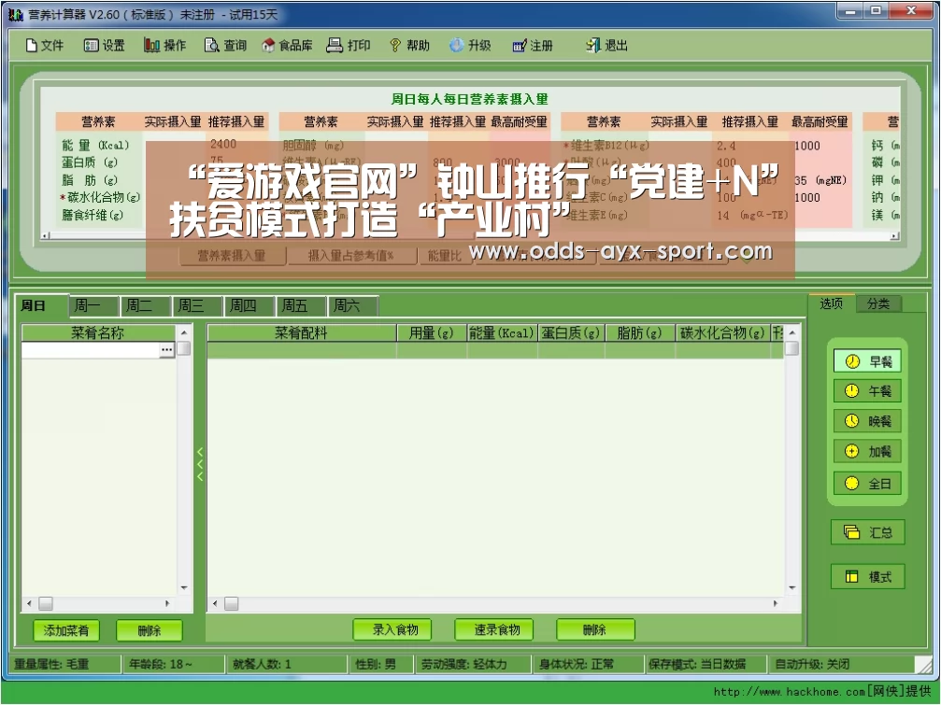Open the 帮助 (Help) menu
The height and width of the screenshot is (705, 941).
409,45
